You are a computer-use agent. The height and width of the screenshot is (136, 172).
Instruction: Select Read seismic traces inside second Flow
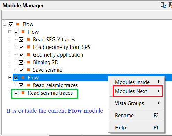(56, 85)
